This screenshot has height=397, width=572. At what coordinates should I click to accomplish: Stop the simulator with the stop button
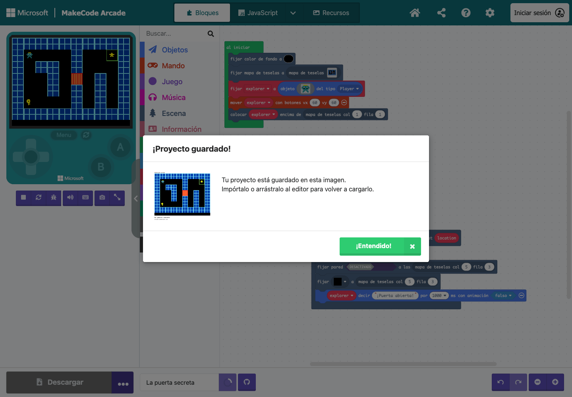click(23, 197)
